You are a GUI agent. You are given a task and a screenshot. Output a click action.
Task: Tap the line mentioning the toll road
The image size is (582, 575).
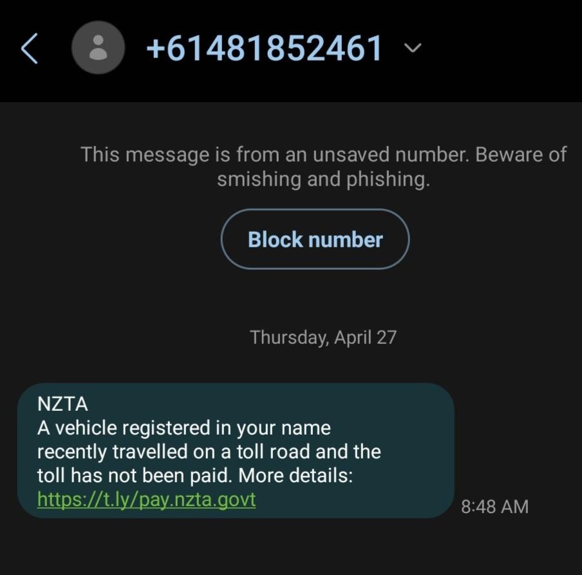click(209, 451)
